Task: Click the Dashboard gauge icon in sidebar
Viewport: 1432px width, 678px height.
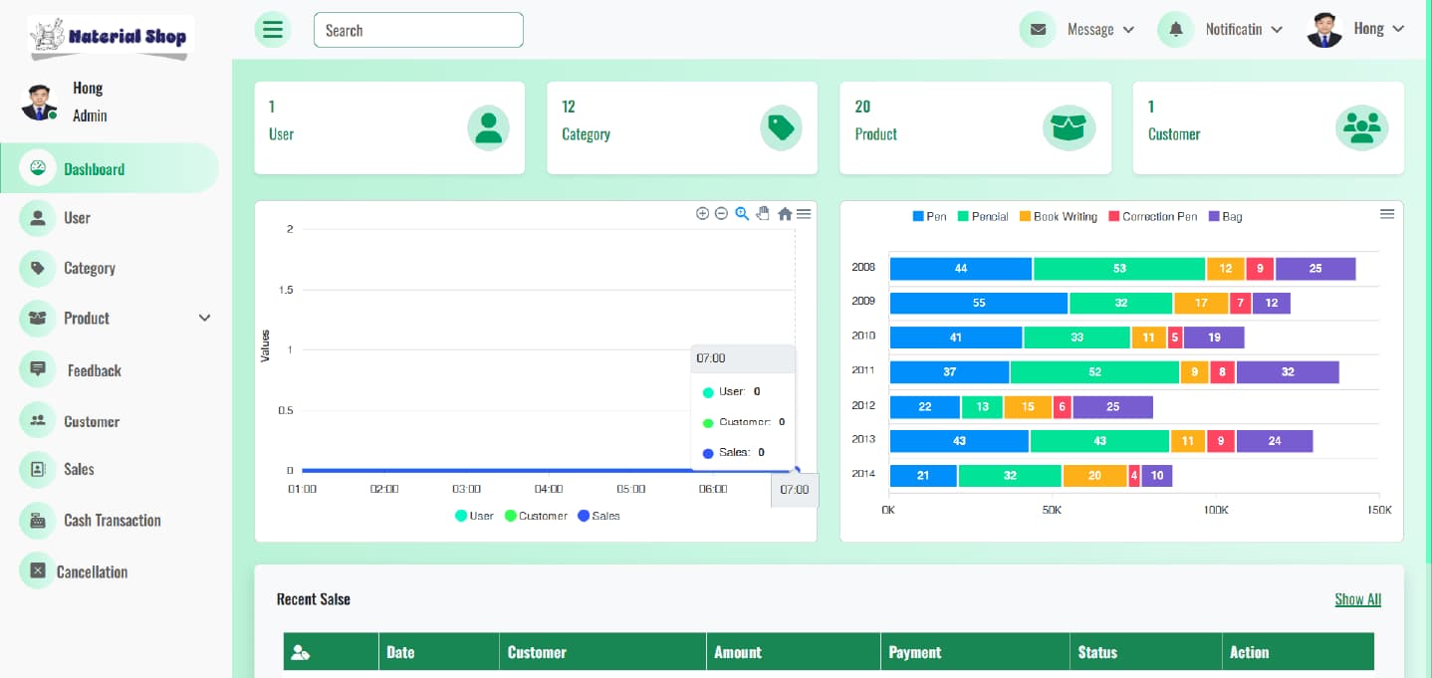Action: [38, 168]
